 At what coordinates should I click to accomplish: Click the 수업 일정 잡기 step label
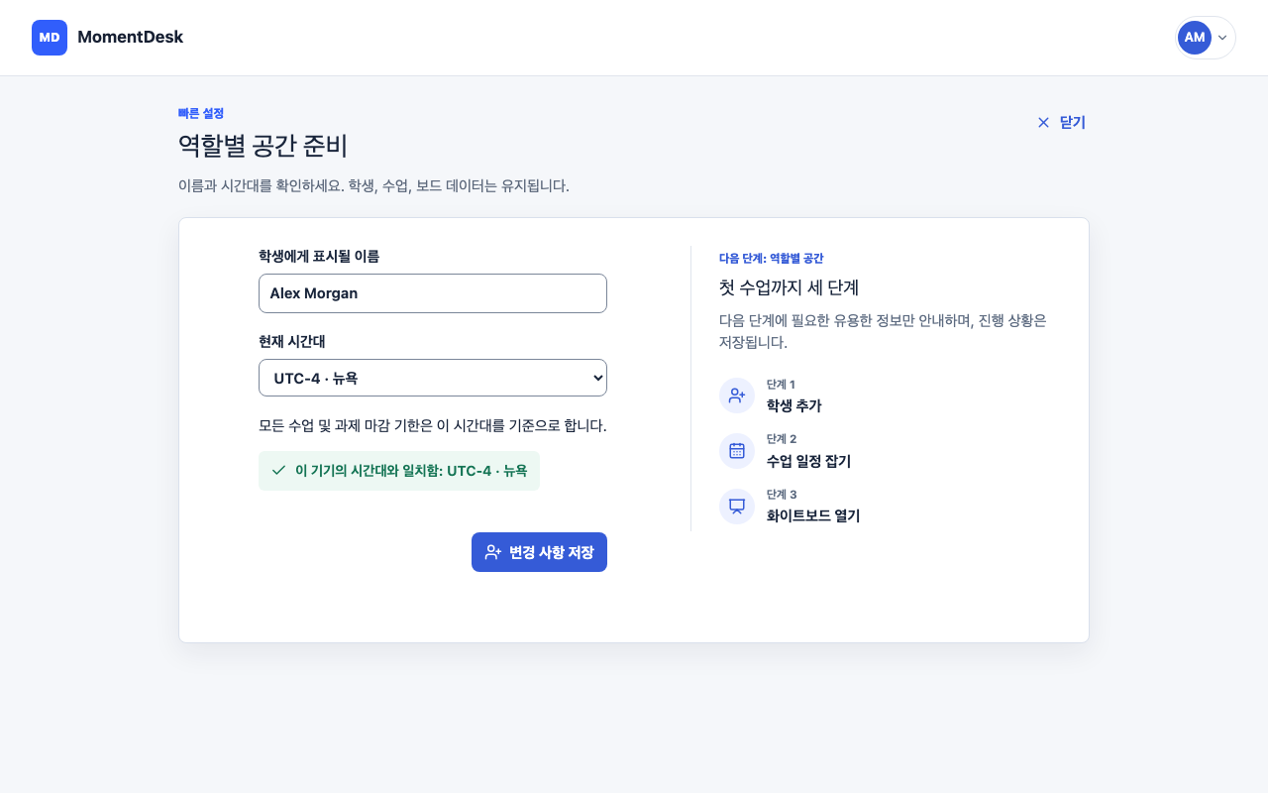point(808,461)
